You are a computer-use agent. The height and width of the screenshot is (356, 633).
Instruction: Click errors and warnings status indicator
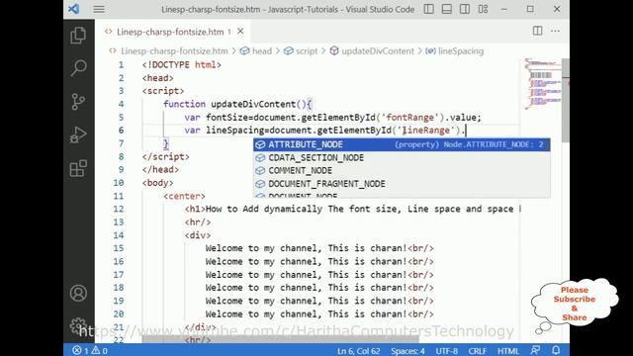[x=90, y=350]
